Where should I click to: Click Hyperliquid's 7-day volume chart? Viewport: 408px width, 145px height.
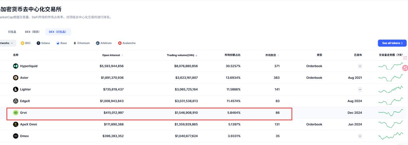point(391,66)
